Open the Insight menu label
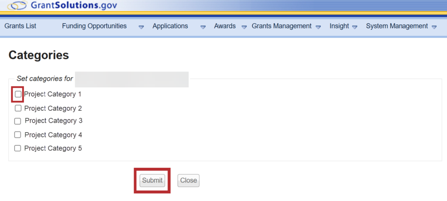This screenshot has height=201, width=447. pos(339,26)
